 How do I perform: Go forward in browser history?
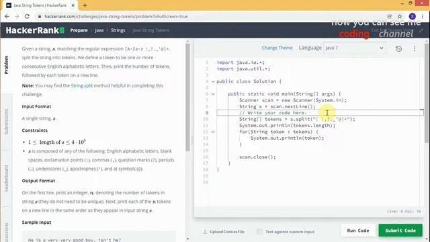click(x=17, y=16)
